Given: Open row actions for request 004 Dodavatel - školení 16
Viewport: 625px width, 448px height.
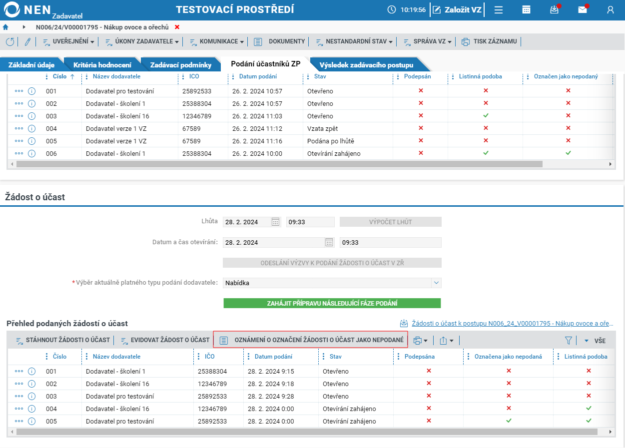Looking at the screenshot, I should [x=19, y=409].
